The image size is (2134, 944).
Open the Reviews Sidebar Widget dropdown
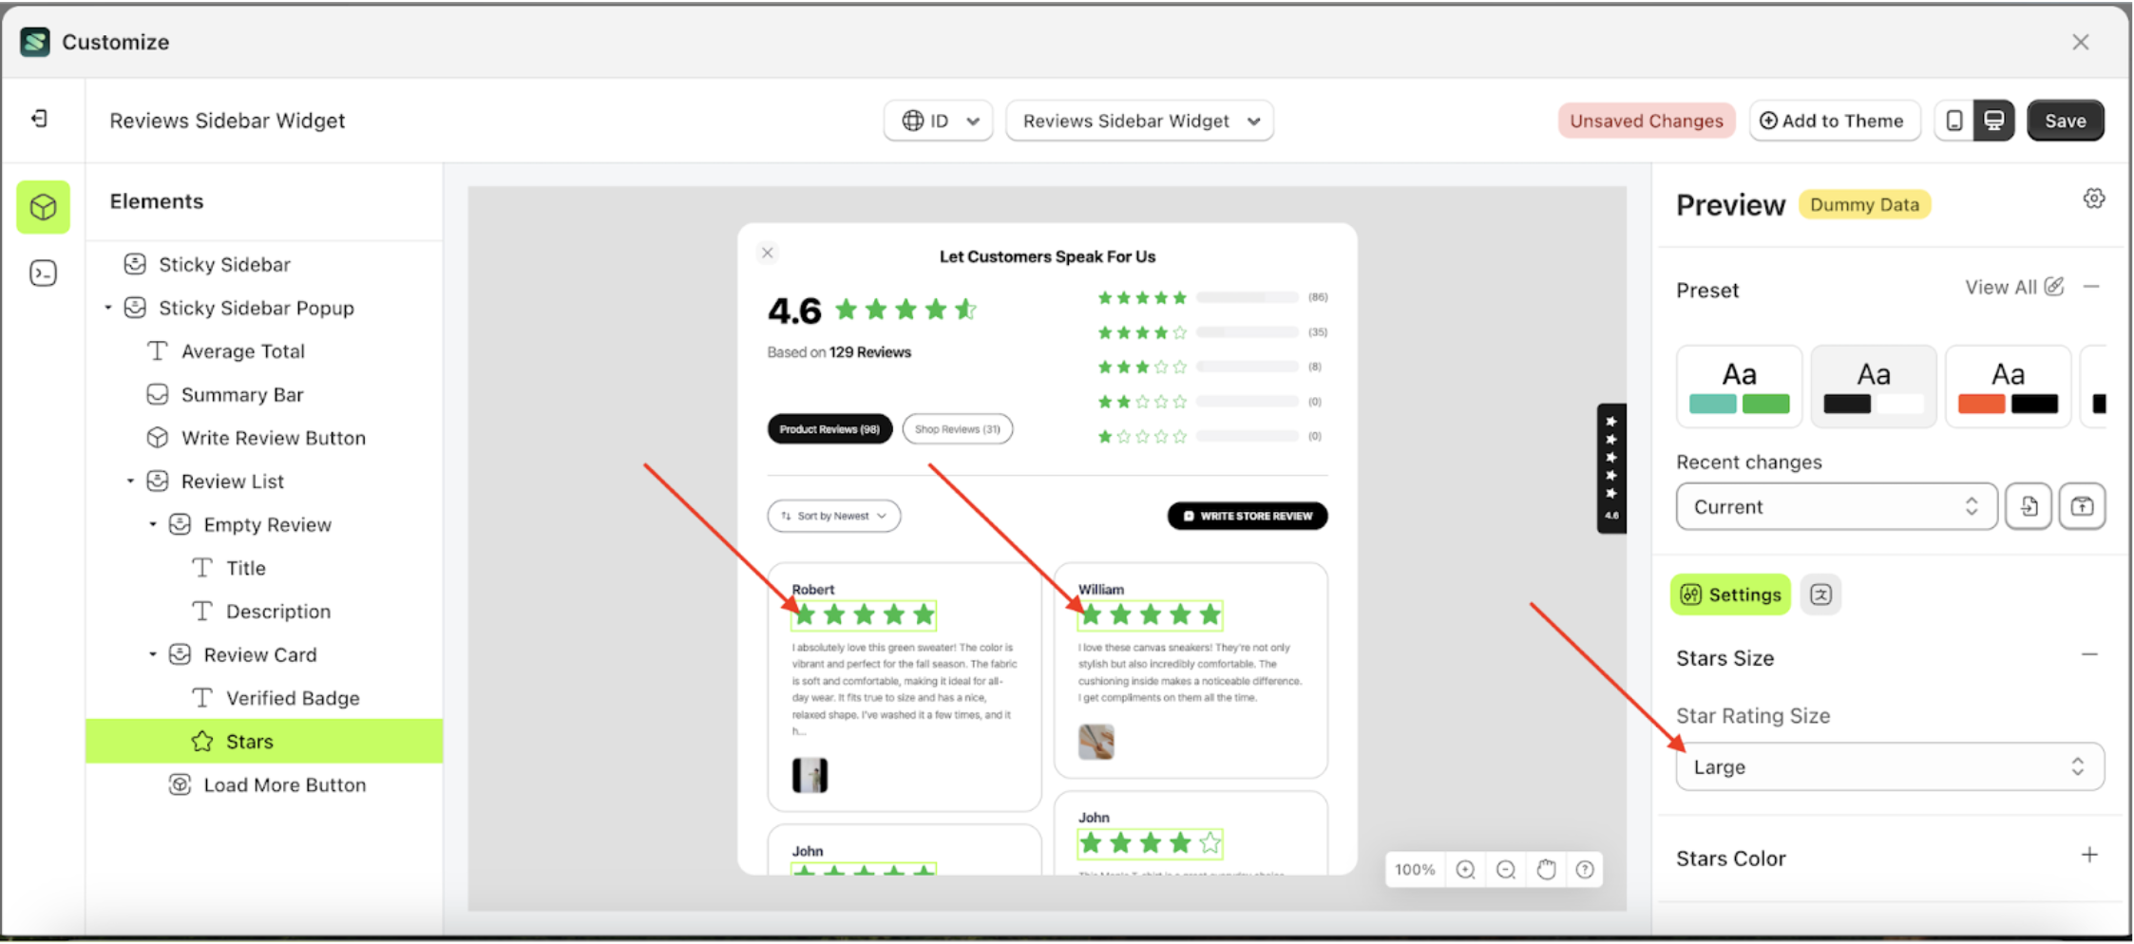[x=1139, y=121]
